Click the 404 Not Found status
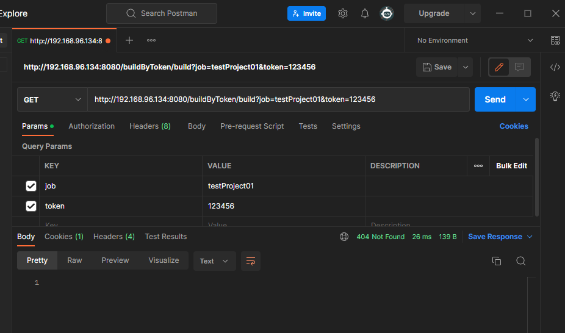The height and width of the screenshot is (333, 565). 381,237
